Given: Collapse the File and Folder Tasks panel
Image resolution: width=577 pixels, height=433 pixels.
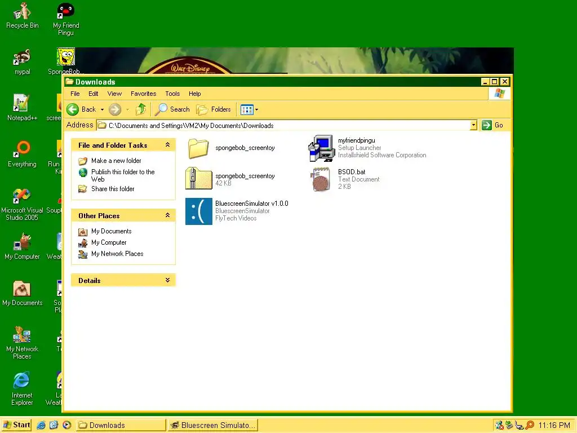Looking at the screenshot, I should (x=167, y=145).
